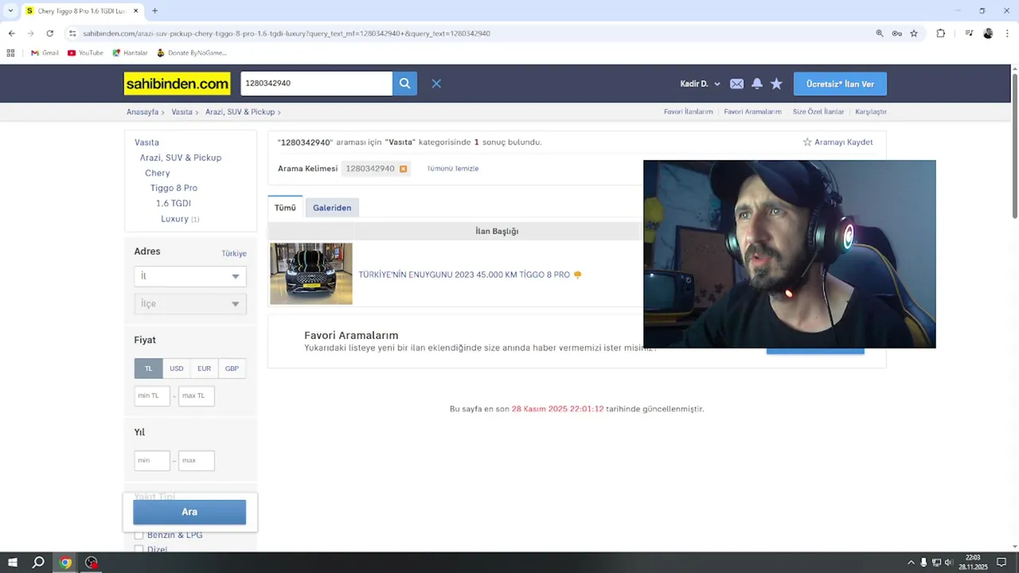1019x573 pixels.
Task: Open the tab search dropdown arrow
Action: pos(10,11)
